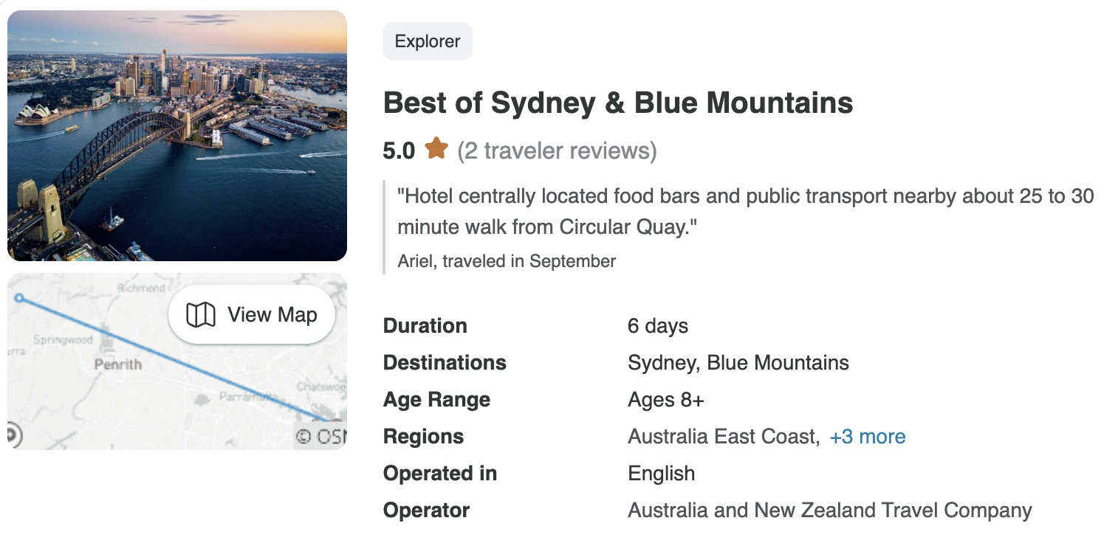Click the orange star rating icon
The width and height of the screenshot is (1118, 543).
coord(436,149)
